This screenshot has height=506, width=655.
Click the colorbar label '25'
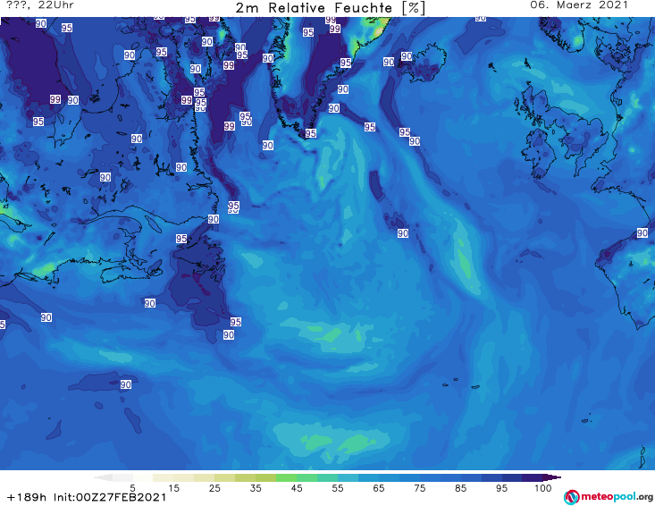click(x=214, y=488)
